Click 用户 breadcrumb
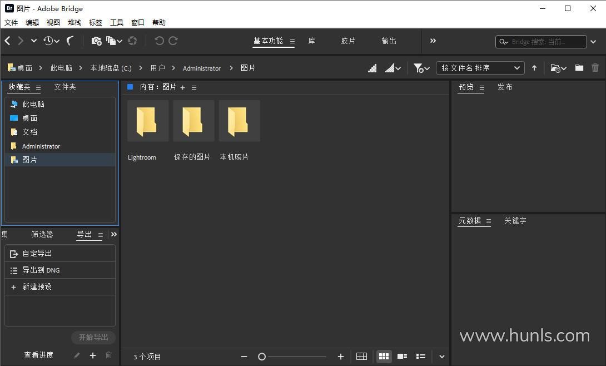This screenshot has height=366, width=606. [158, 68]
